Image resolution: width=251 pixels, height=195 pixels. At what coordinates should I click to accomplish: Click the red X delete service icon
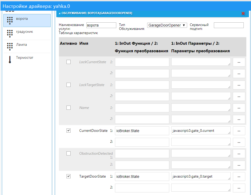[243, 13]
